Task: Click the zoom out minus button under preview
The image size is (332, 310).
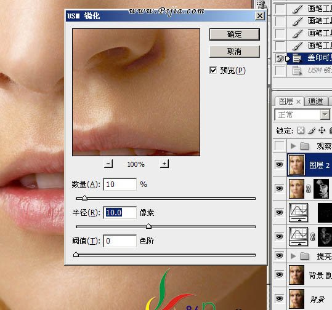Action: pos(108,164)
